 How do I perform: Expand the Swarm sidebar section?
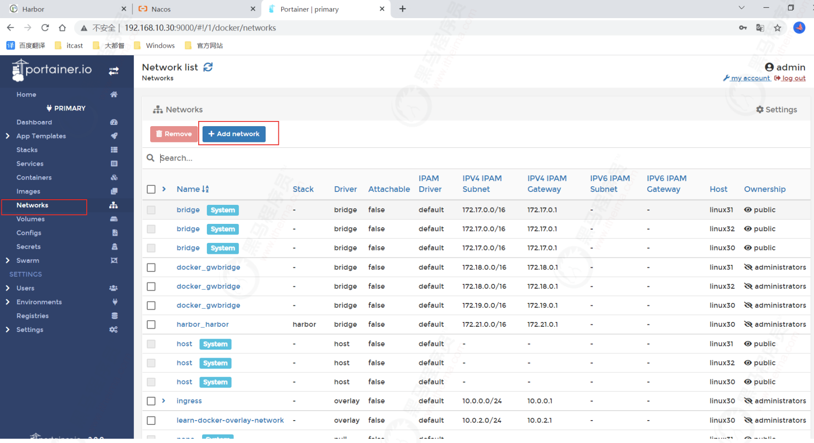8,260
